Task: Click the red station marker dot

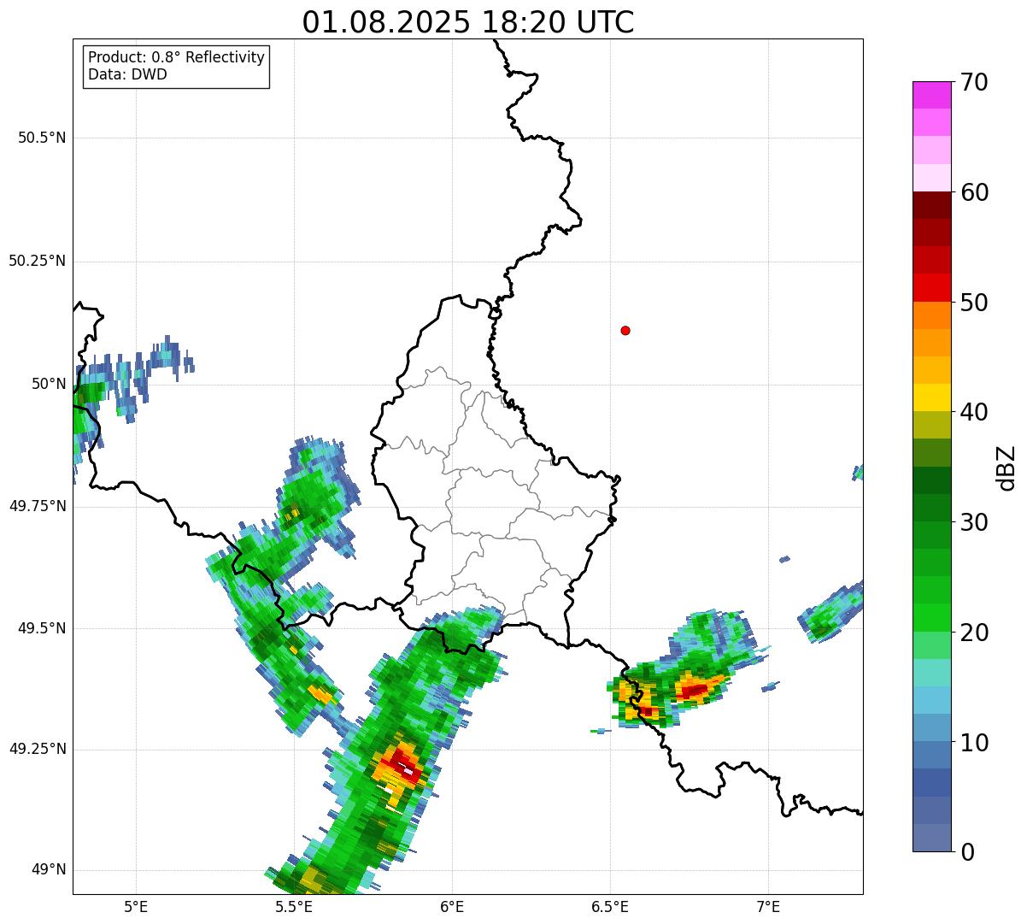Action: (625, 330)
